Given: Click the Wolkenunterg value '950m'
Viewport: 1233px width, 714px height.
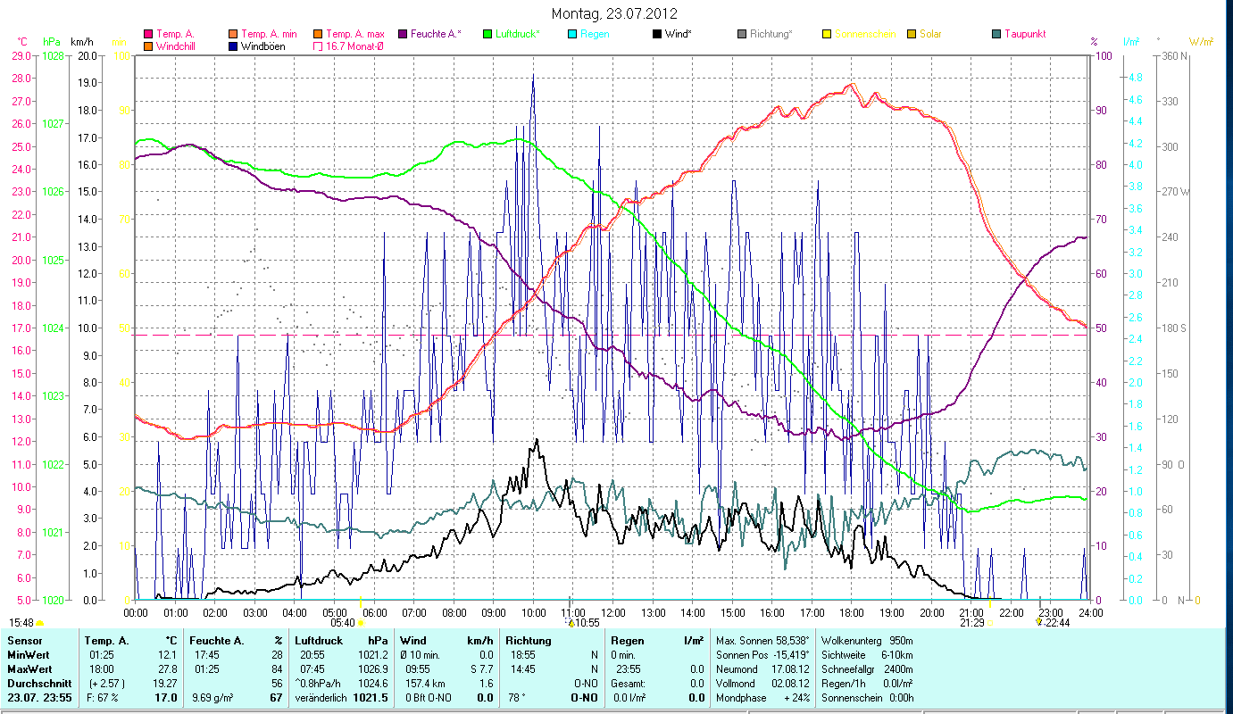Looking at the screenshot, I should pos(902,641).
